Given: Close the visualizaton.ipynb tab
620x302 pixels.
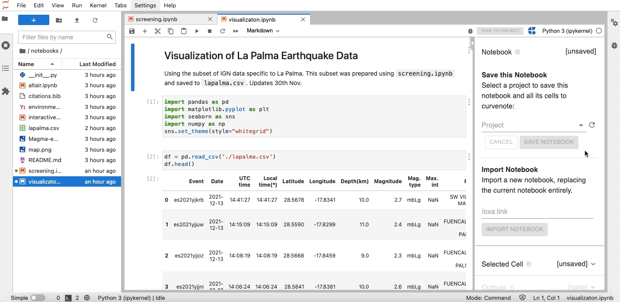Looking at the screenshot, I should pyautogui.click(x=303, y=19).
